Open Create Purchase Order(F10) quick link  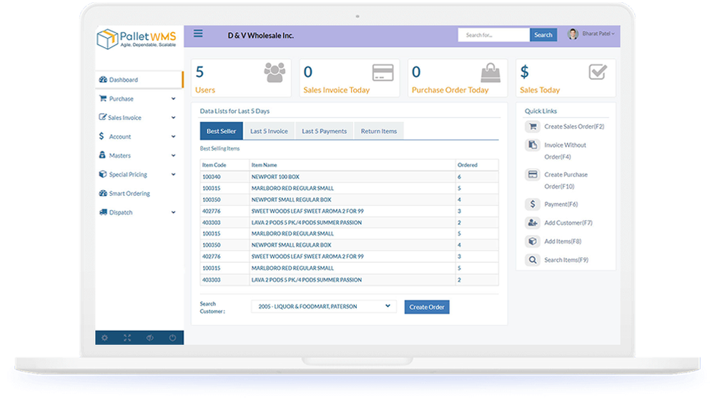[566, 181]
